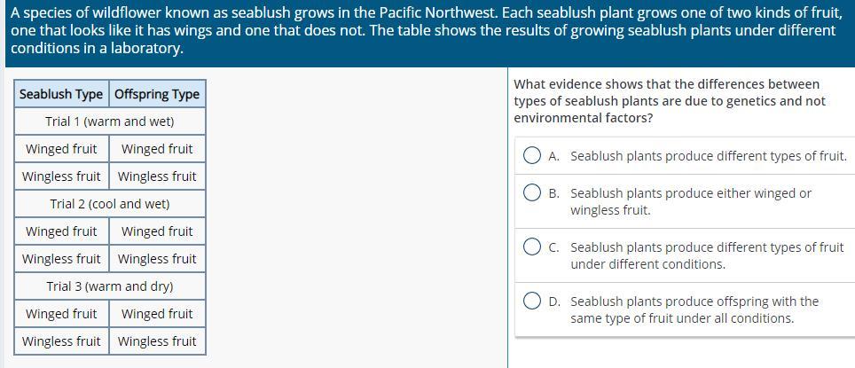Click the Offspring Type column header
This screenshot has width=855, height=368.
click(x=157, y=94)
